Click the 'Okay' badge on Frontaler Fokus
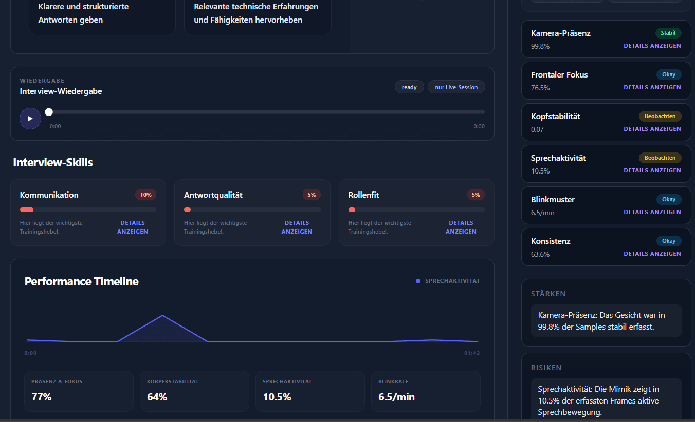 (669, 74)
